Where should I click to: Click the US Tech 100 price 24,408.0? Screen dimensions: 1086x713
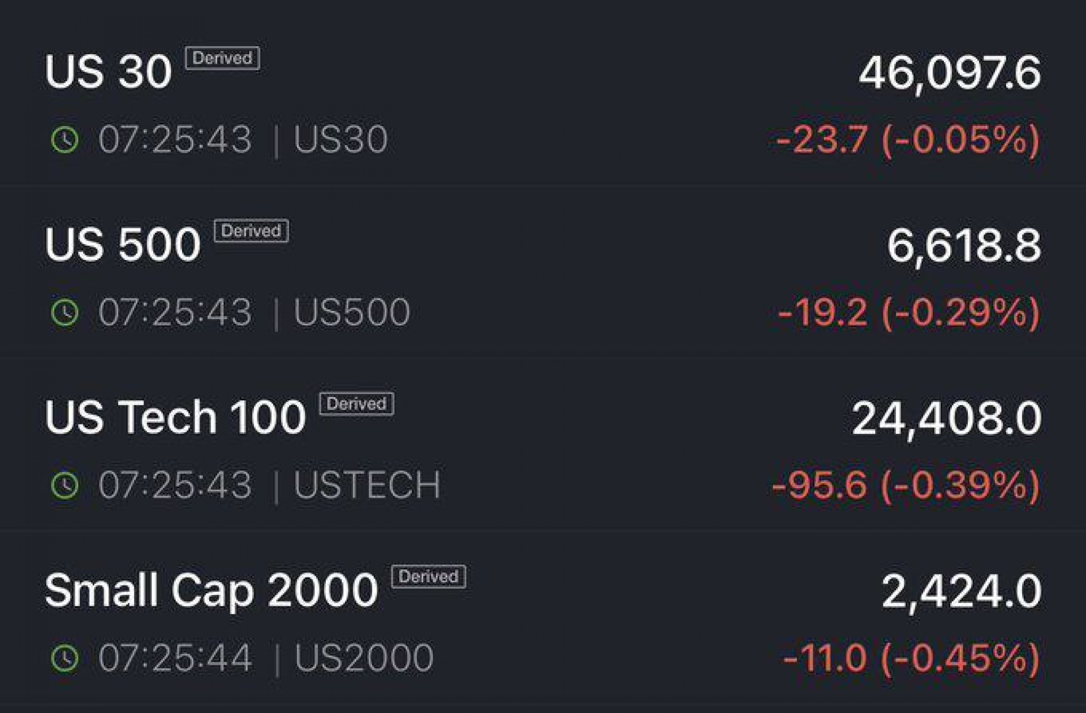pyautogui.click(x=946, y=419)
